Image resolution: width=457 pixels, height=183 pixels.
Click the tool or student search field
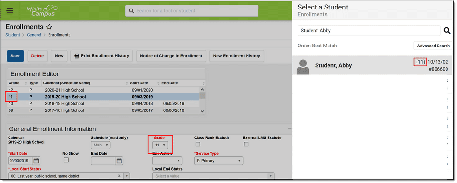(x=192, y=11)
